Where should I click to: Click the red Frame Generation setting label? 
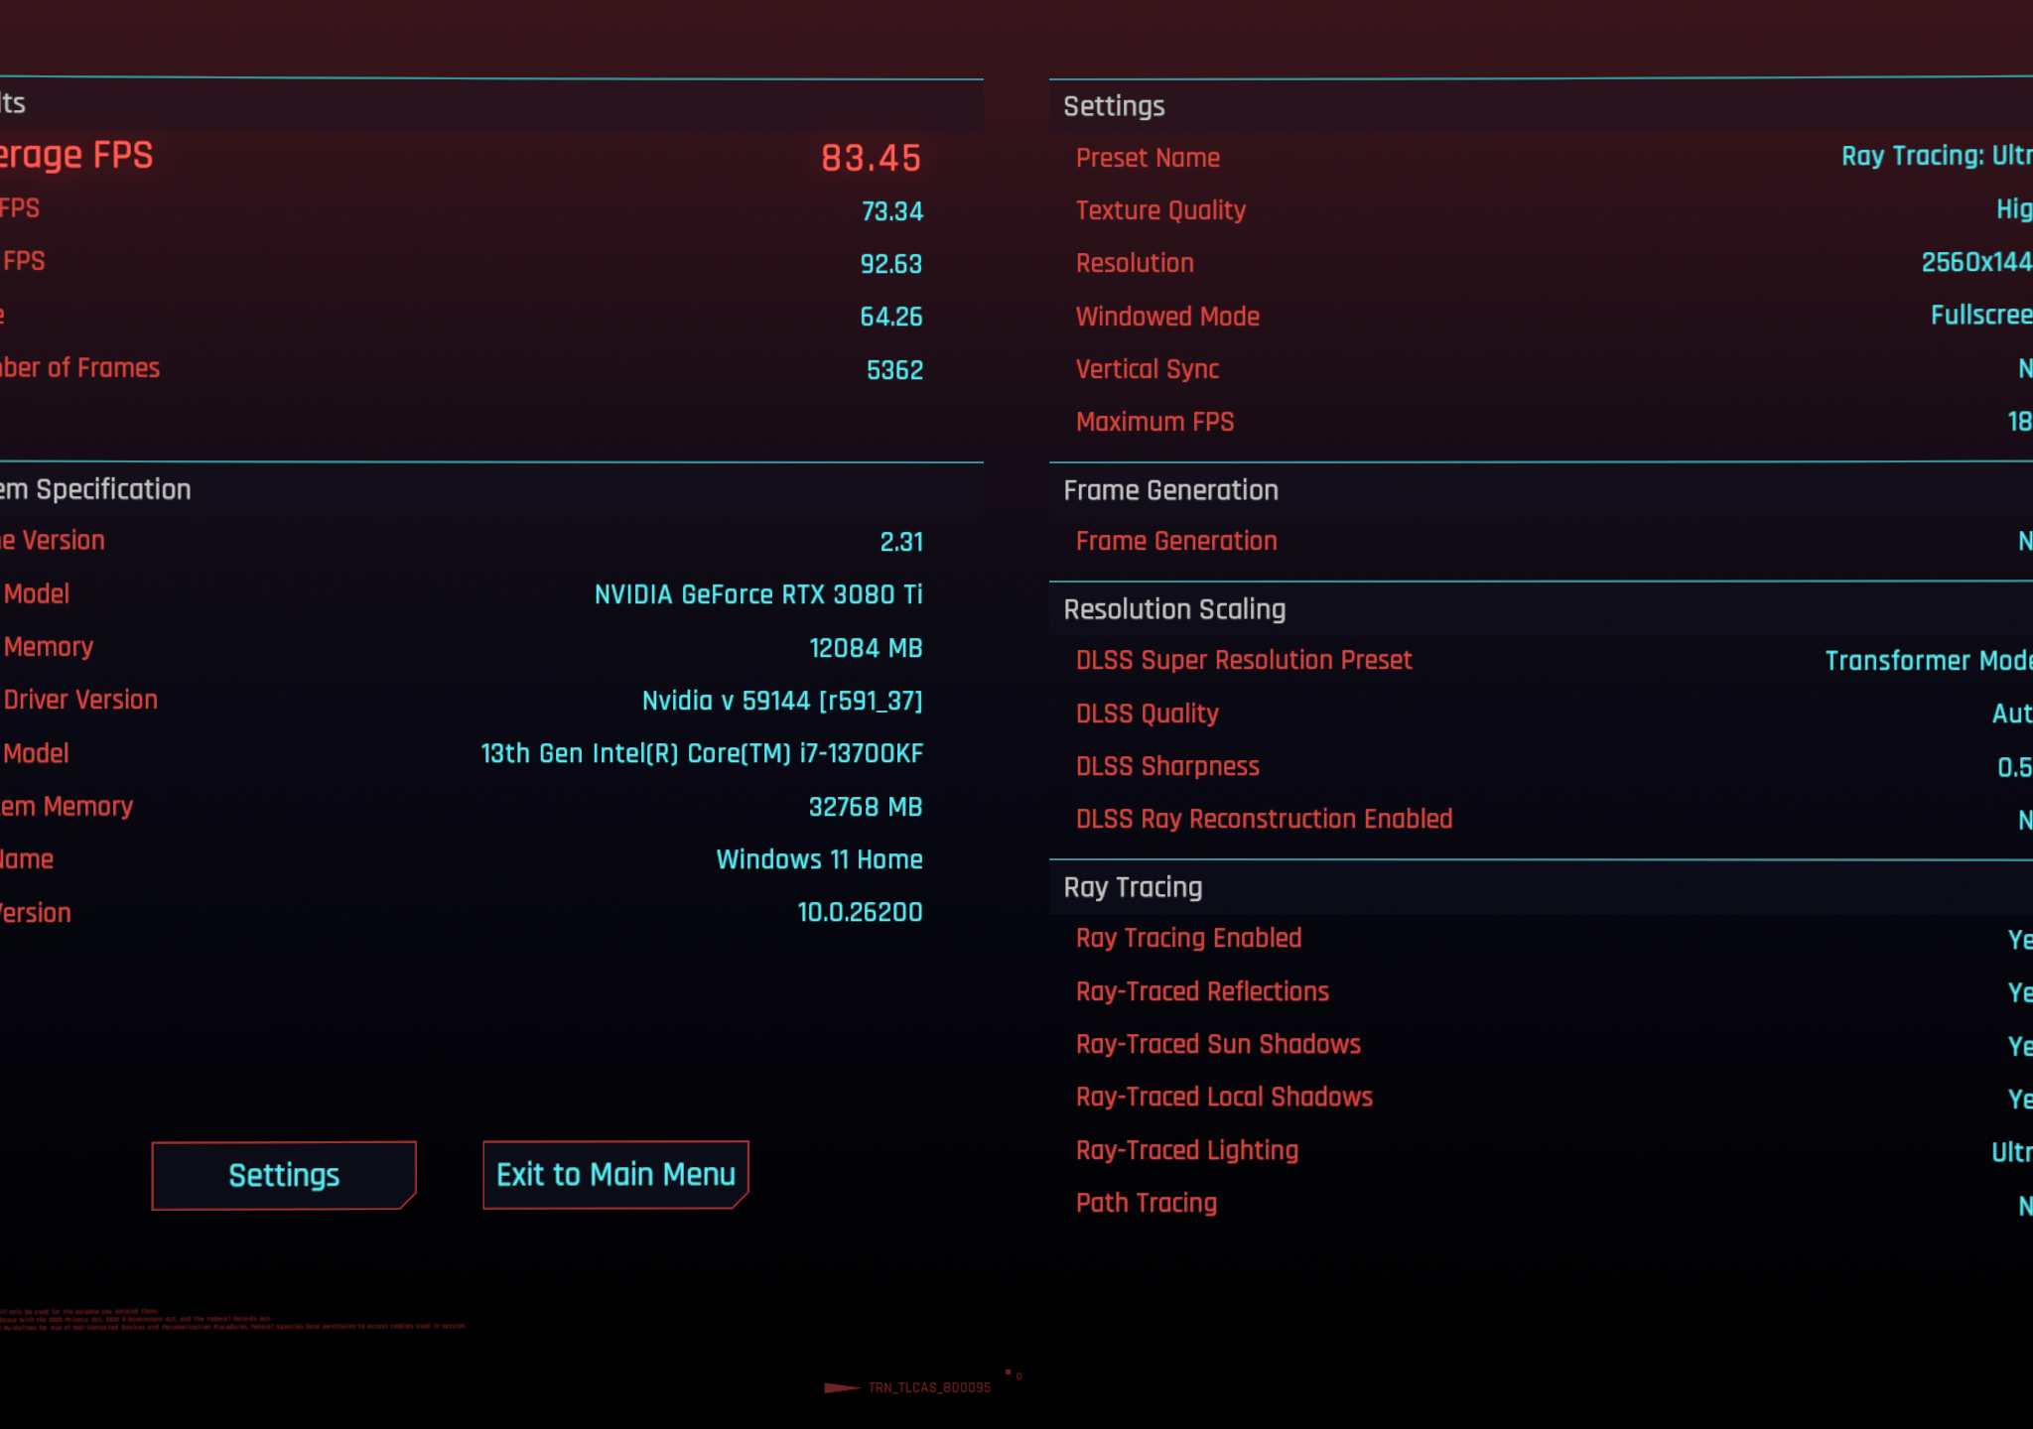[1176, 541]
